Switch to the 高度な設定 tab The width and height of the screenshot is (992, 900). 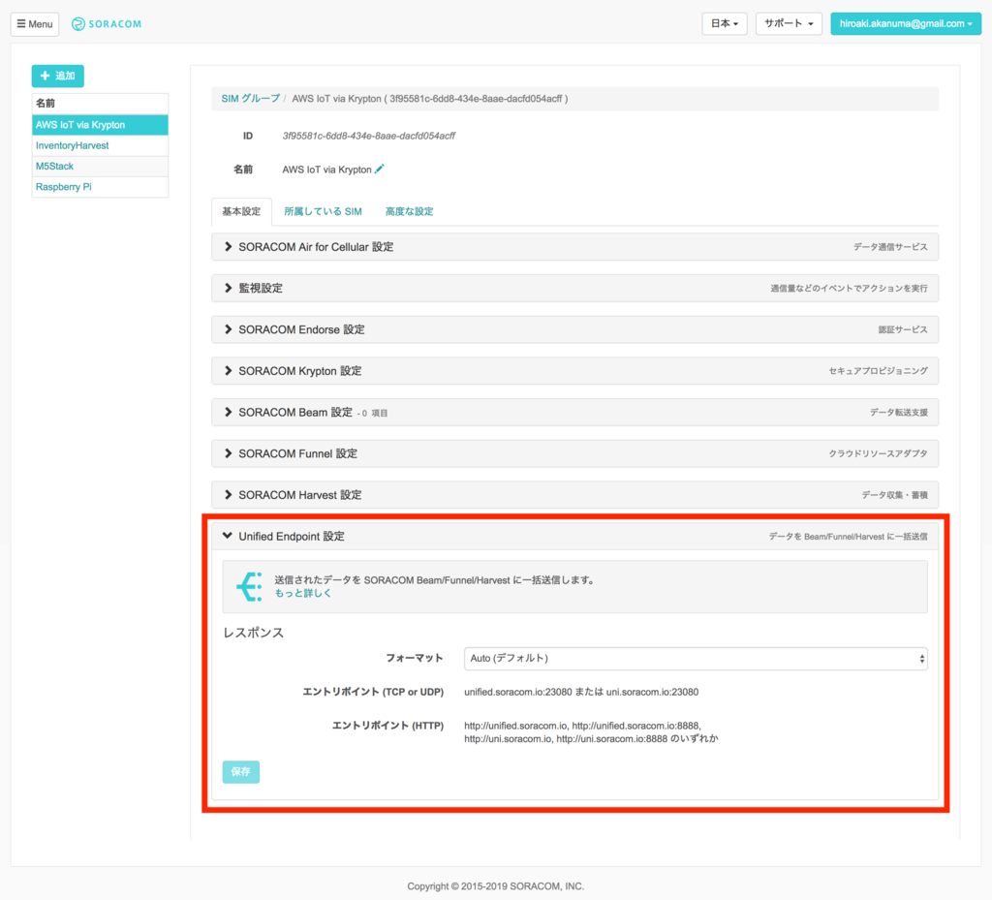[x=410, y=211]
